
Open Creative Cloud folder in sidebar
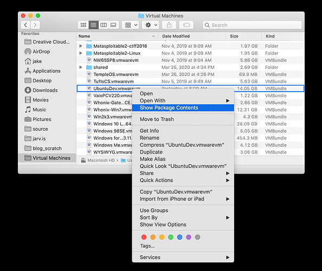pyautogui.click(x=47, y=42)
